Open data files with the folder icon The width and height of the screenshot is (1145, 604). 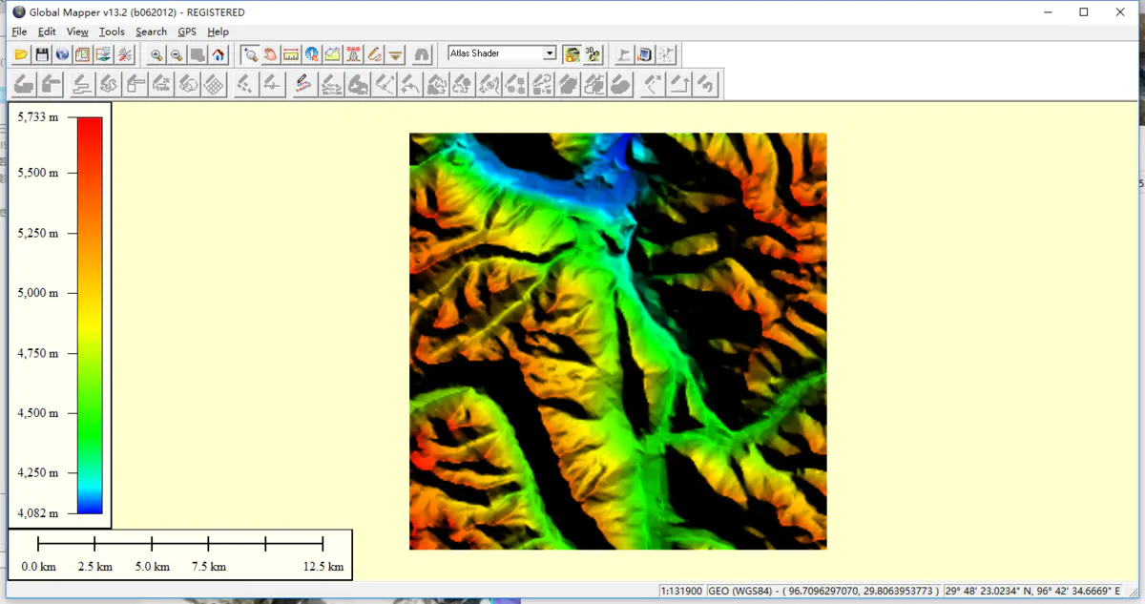click(x=21, y=54)
